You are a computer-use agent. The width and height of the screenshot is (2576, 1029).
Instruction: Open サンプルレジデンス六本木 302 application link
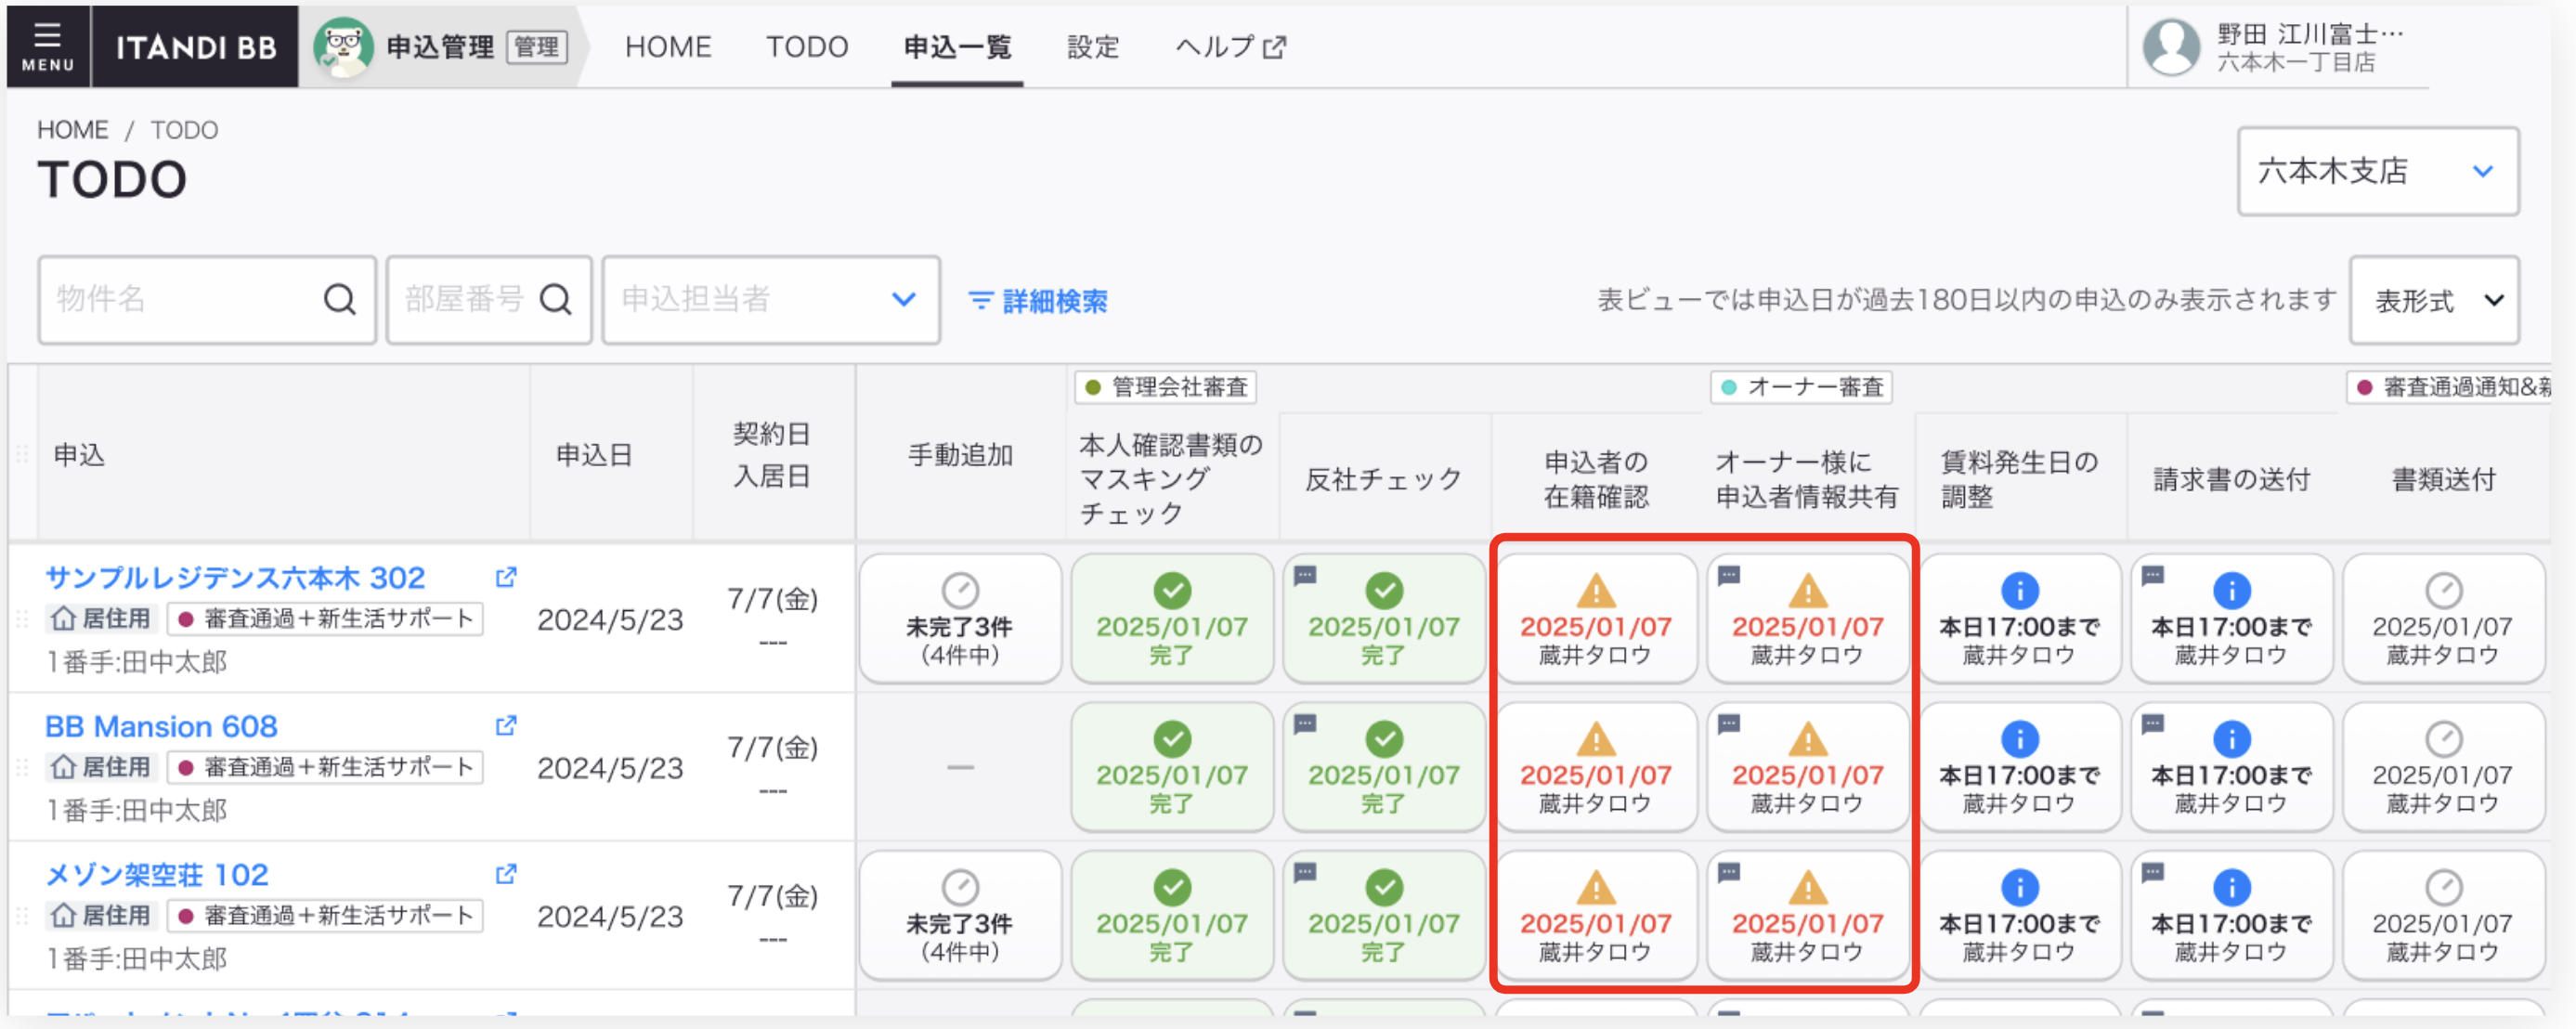click(x=235, y=578)
